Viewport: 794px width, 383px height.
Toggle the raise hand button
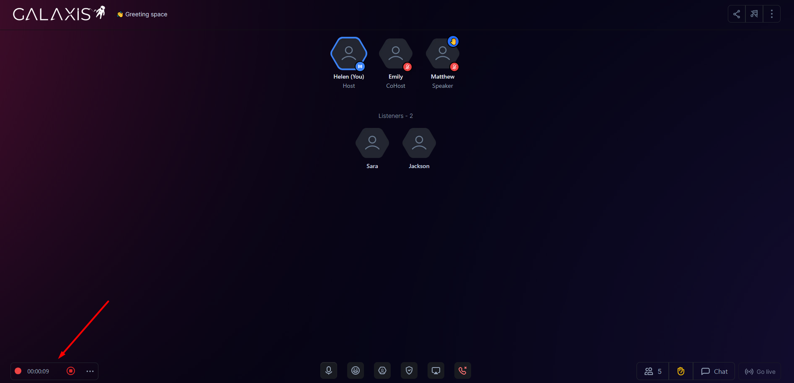[x=681, y=371]
